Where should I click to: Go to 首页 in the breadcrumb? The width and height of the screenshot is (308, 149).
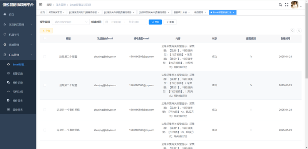(x=49, y=5)
